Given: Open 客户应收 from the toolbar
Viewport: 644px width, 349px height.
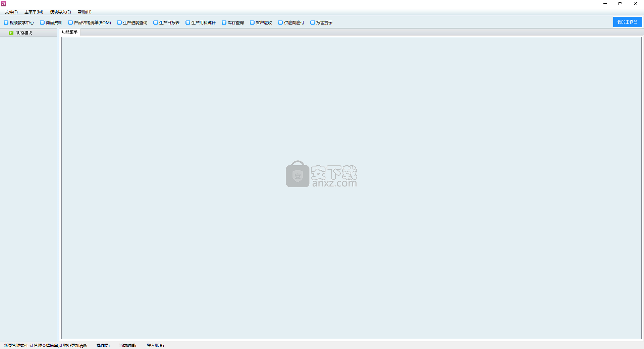Looking at the screenshot, I should click(x=261, y=22).
